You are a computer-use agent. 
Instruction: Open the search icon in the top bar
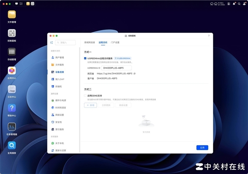[x=240, y=4]
